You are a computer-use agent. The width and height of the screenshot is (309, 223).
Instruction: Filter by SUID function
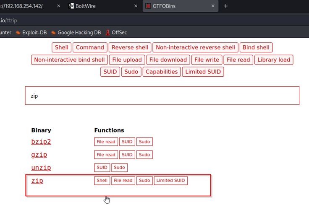click(x=110, y=72)
